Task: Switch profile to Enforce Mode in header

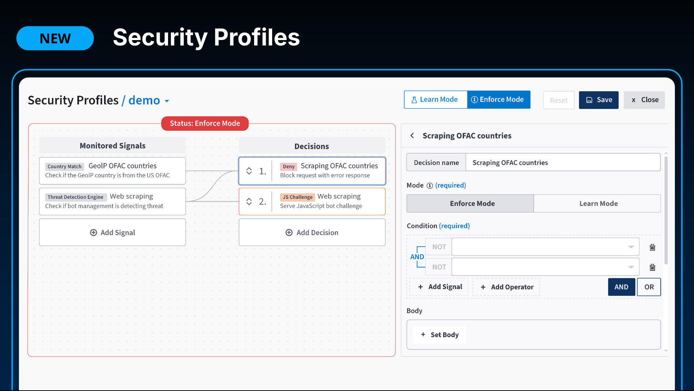Action: tap(498, 100)
